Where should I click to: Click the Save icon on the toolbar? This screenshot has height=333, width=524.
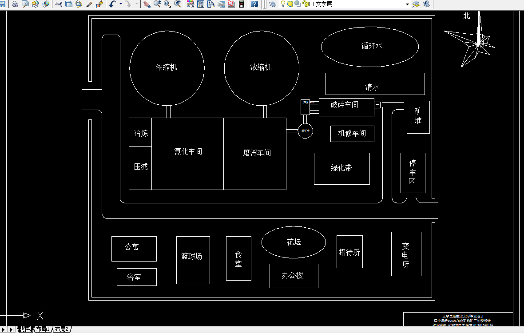[4, 4]
